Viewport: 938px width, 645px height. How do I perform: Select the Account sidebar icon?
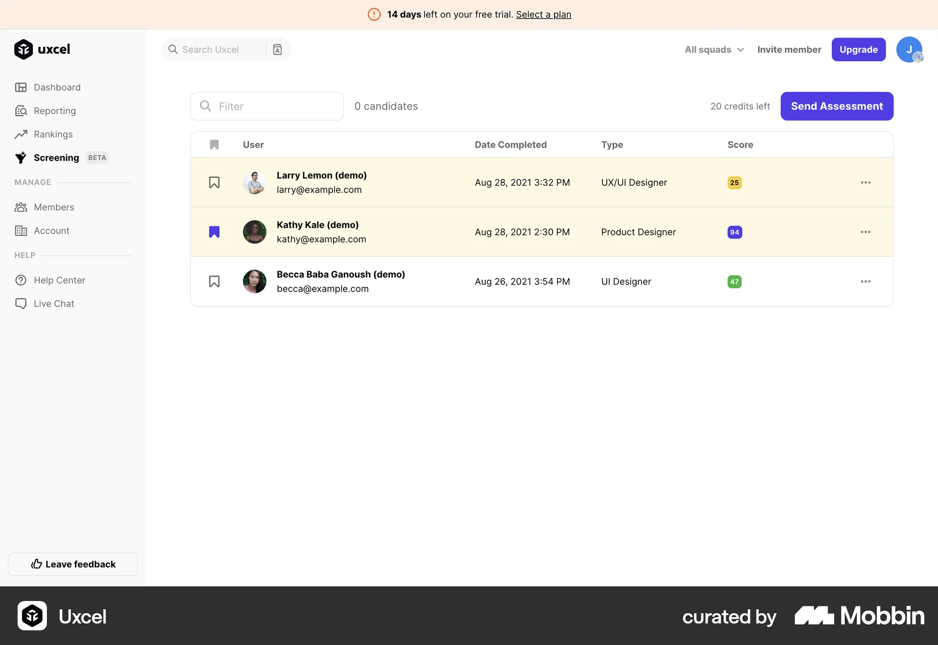click(x=21, y=231)
